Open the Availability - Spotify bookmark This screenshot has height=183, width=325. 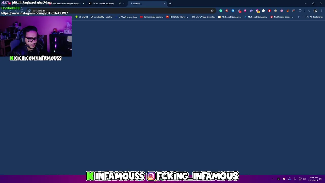pyautogui.click(x=101, y=17)
